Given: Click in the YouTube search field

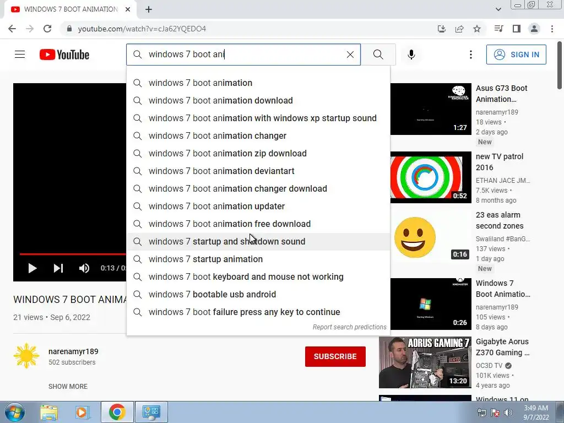Looking at the screenshot, I should (245, 55).
